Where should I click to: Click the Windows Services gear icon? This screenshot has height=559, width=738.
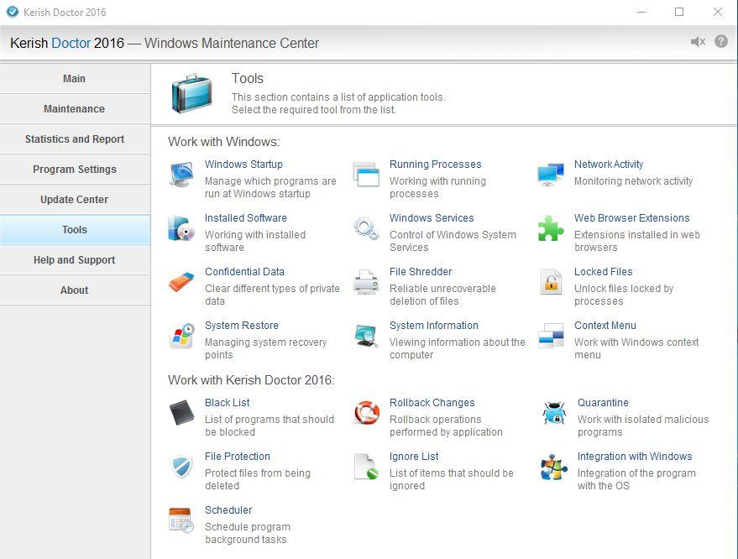point(366,228)
